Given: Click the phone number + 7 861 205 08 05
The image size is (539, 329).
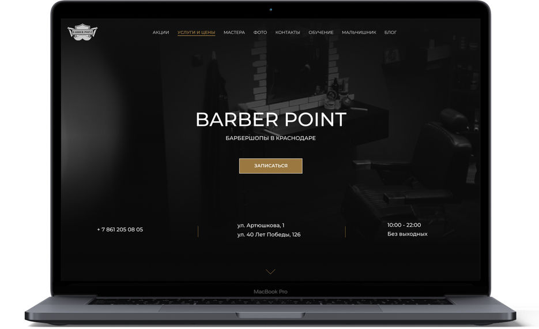Looking at the screenshot, I should [120, 230].
